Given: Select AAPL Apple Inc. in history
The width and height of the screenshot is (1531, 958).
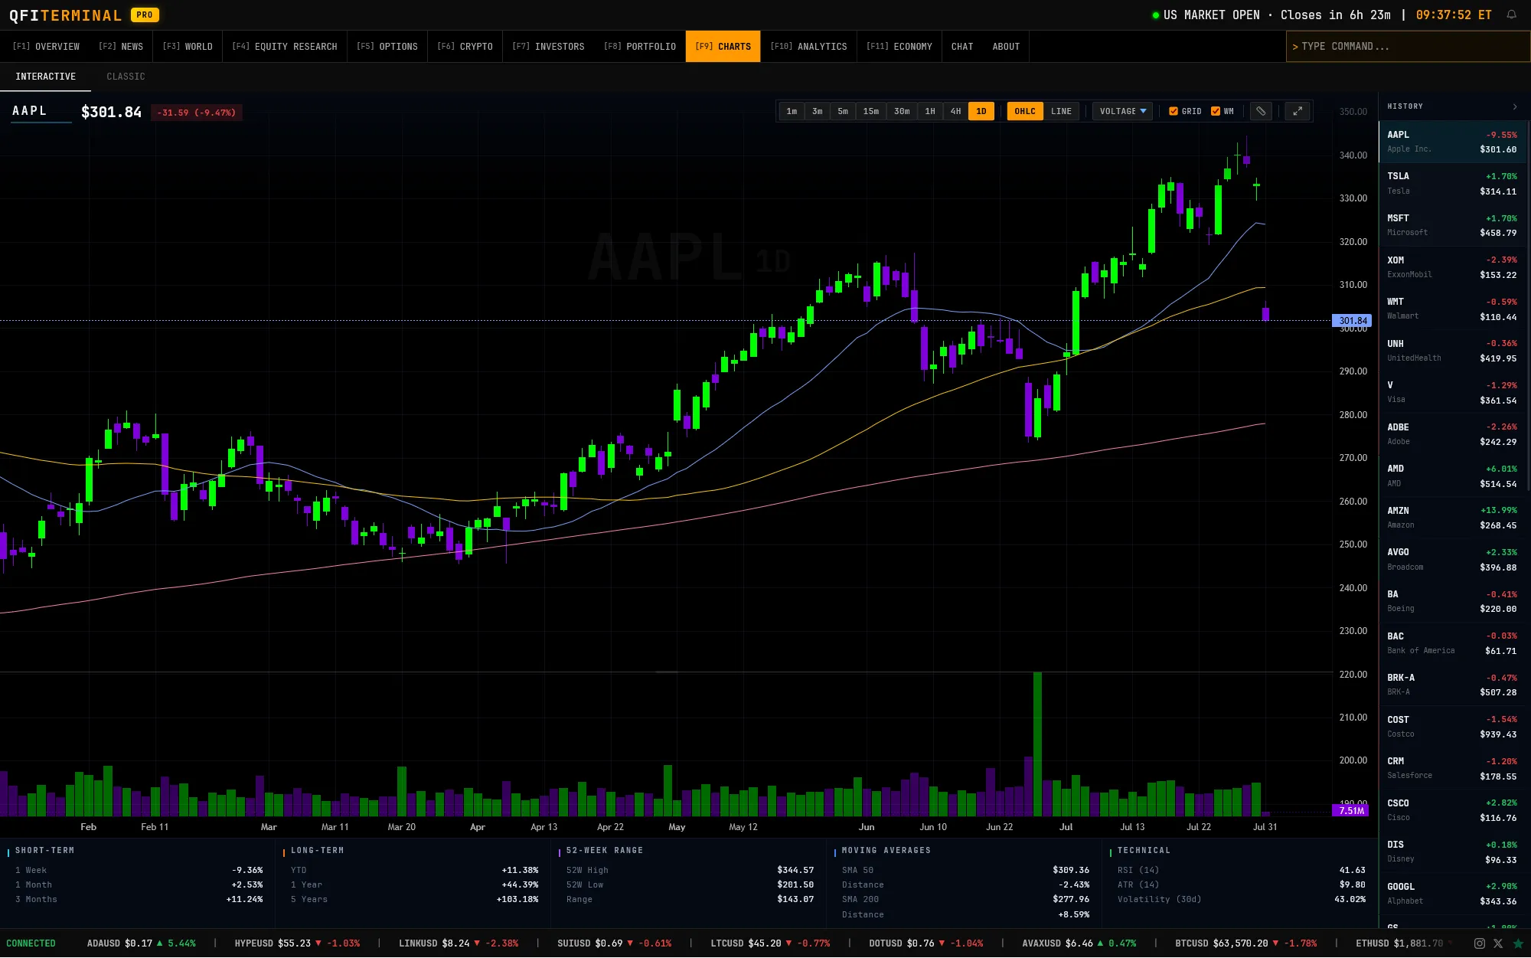Looking at the screenshot, I should click(1452, 142).
